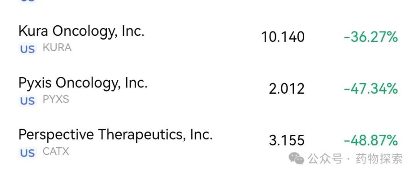Click the WeChat logo icon in the watermark

[297, 158]
